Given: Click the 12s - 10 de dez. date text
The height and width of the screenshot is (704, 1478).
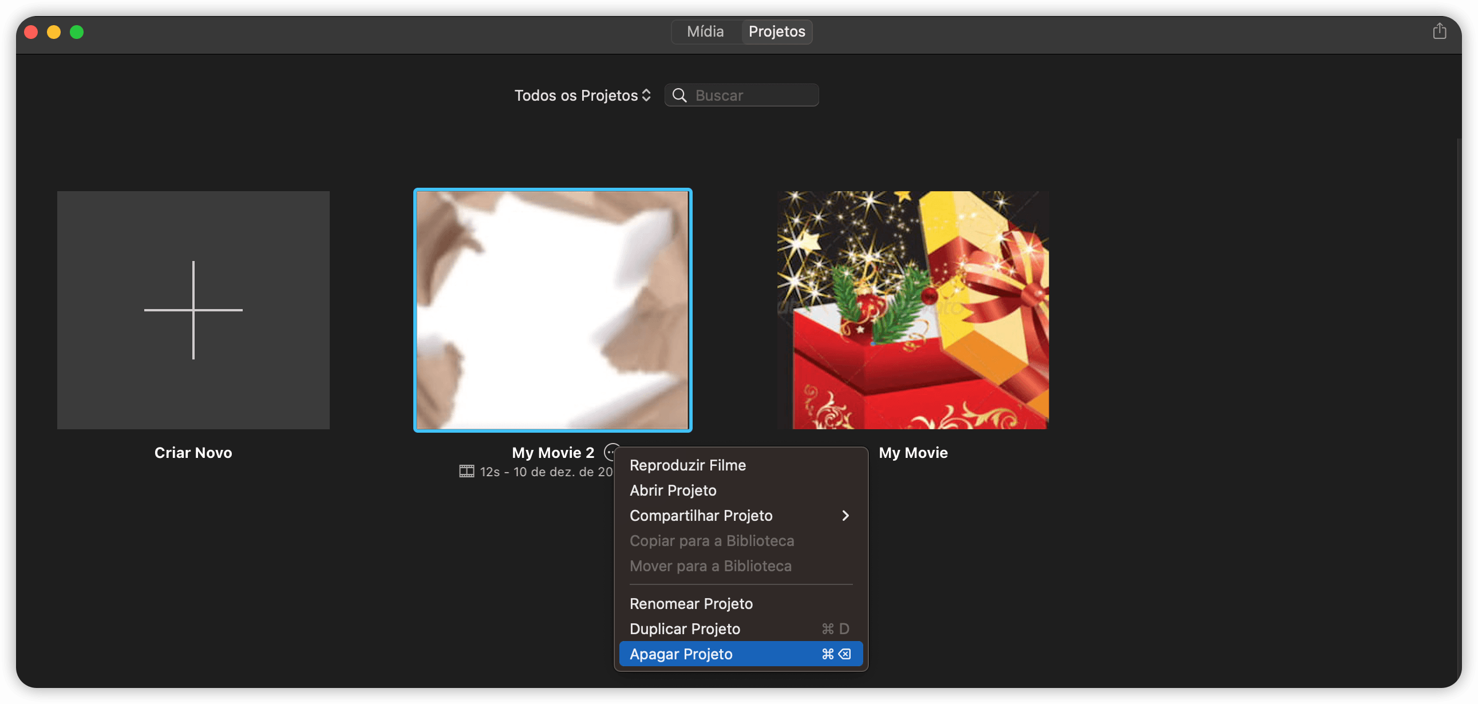Looking at the screenshot, I should point(546,472).
